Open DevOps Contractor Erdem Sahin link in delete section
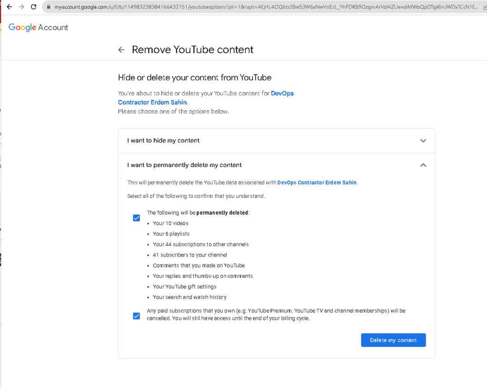487x388 pixels. (x=317, y=183)
